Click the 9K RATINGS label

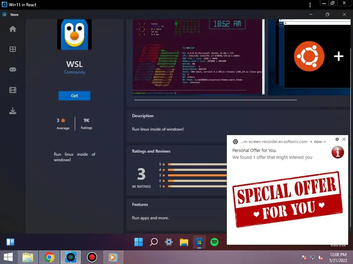[141, 187]
